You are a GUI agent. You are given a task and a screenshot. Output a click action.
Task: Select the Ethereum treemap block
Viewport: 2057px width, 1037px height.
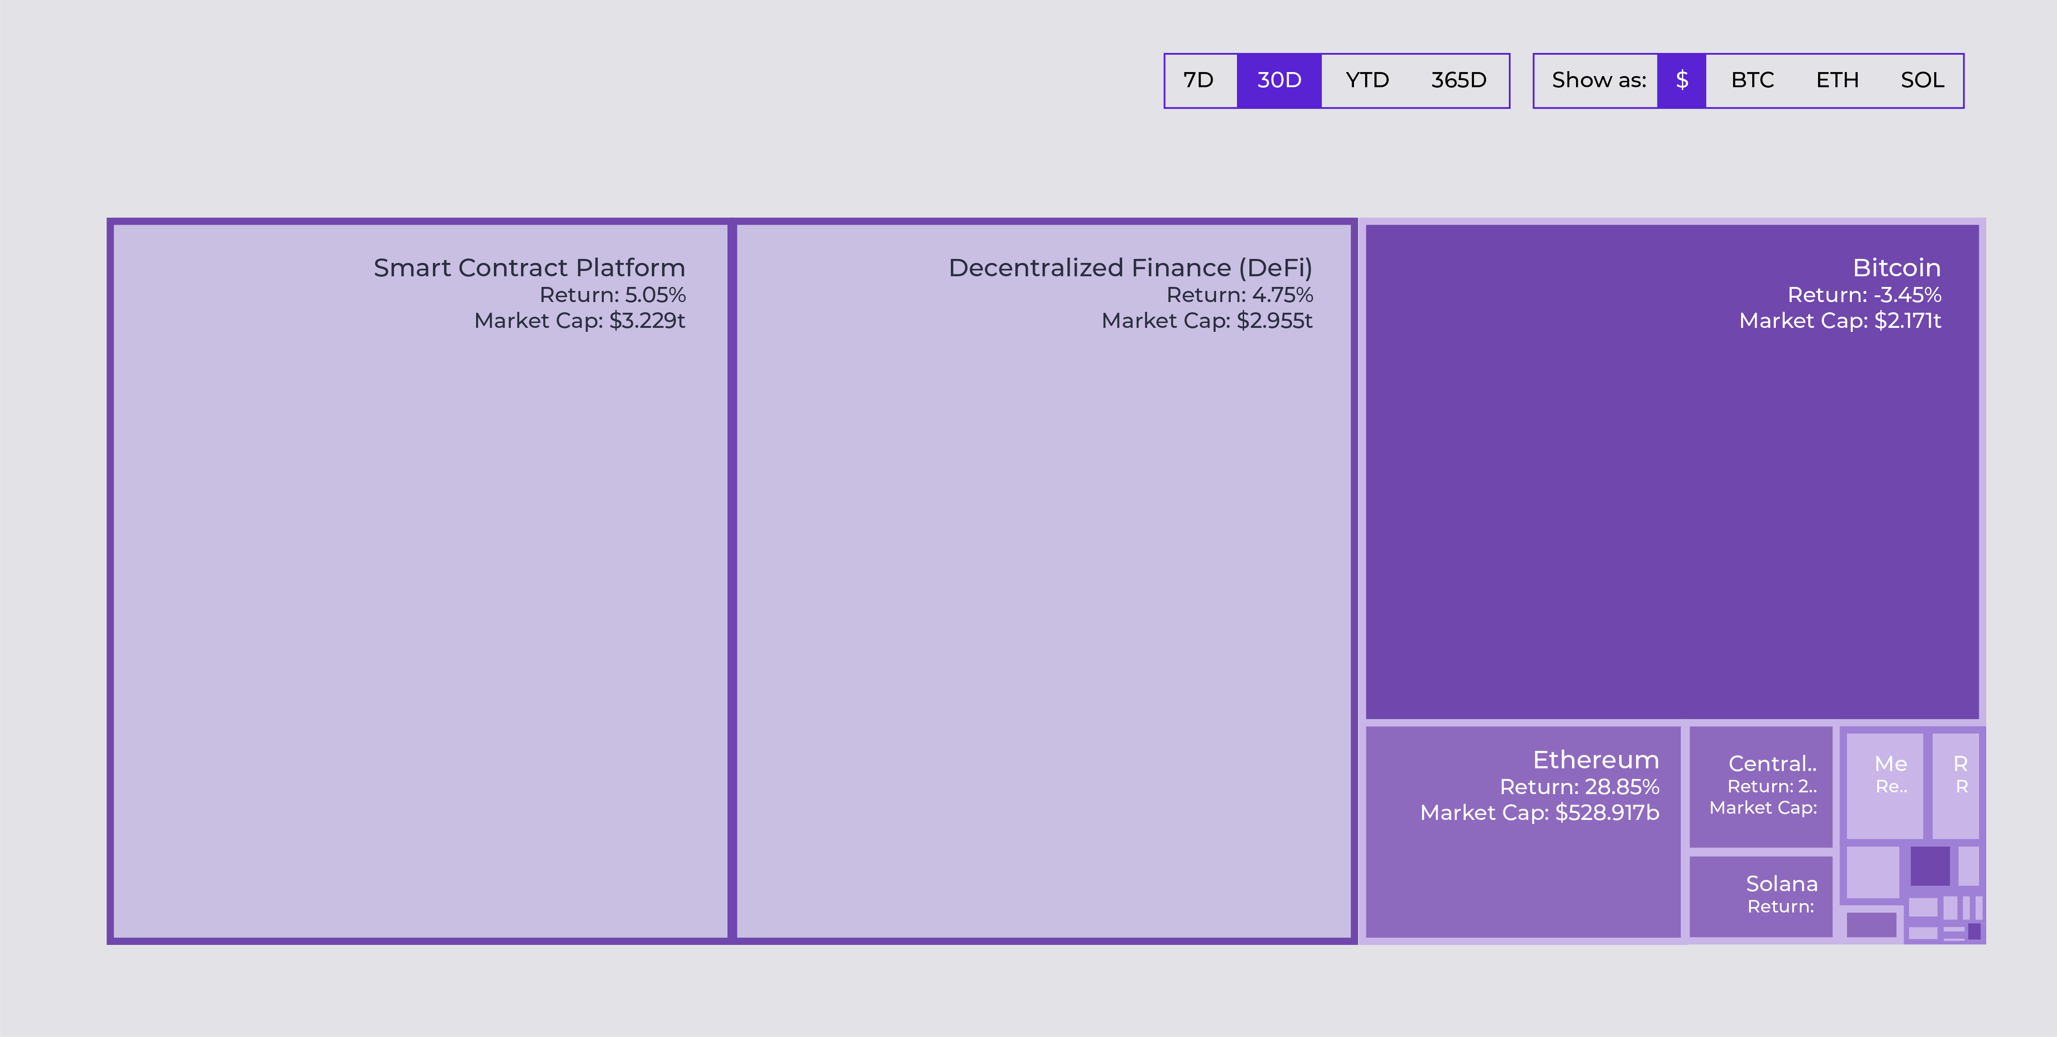tap(1522, 831)
